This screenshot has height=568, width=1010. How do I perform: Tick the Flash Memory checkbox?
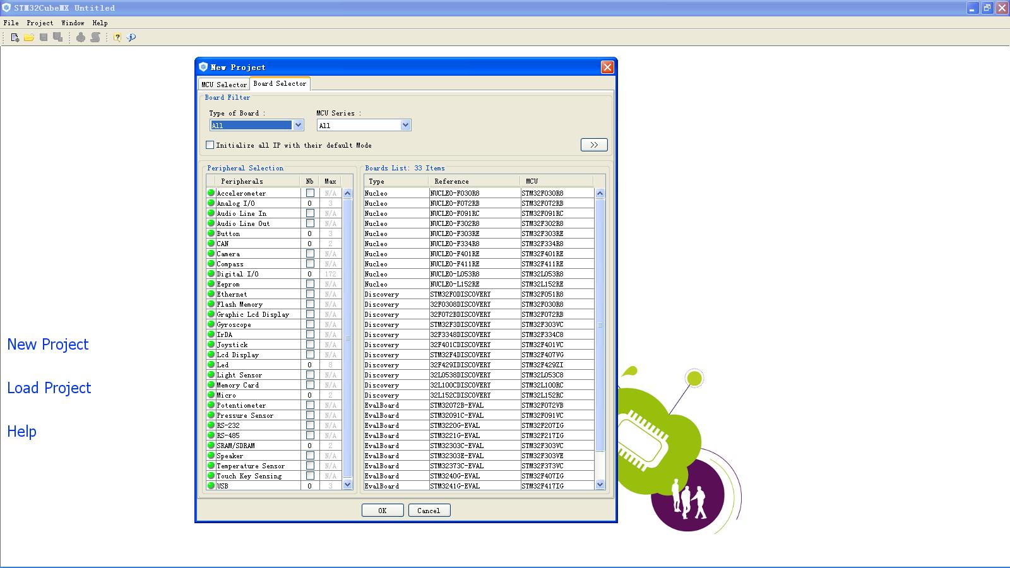(x=310, y=304)
